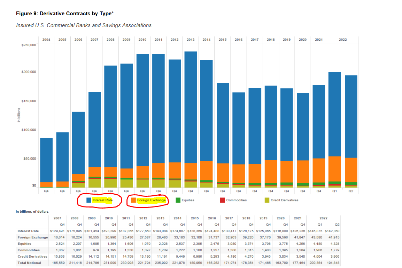402x268 pixels.
Task: Click the 'Q2' label below the chart
Action: 351,191
